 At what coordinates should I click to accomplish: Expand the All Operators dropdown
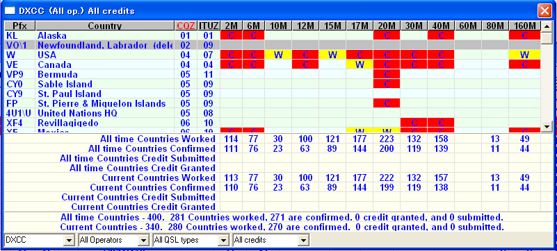tap(143, 241)
